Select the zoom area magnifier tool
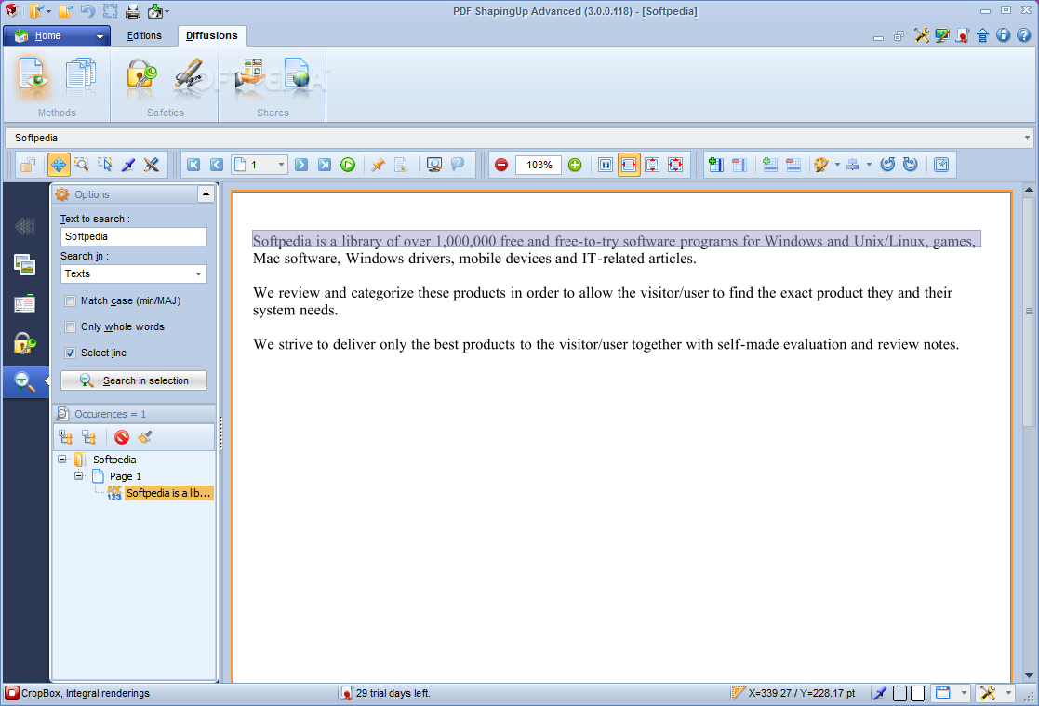Screen dimensions: 1039x706 (x=82, y=165)
